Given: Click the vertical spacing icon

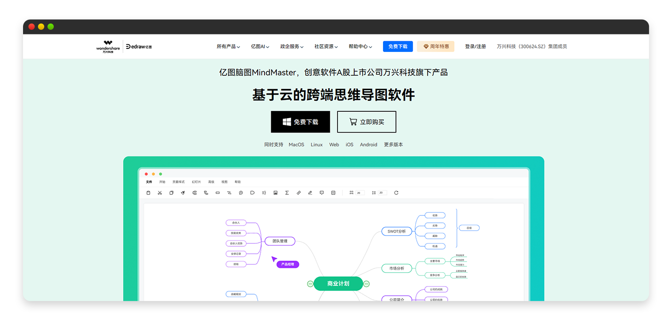Looking at the screenshot, I should point(374,192).
